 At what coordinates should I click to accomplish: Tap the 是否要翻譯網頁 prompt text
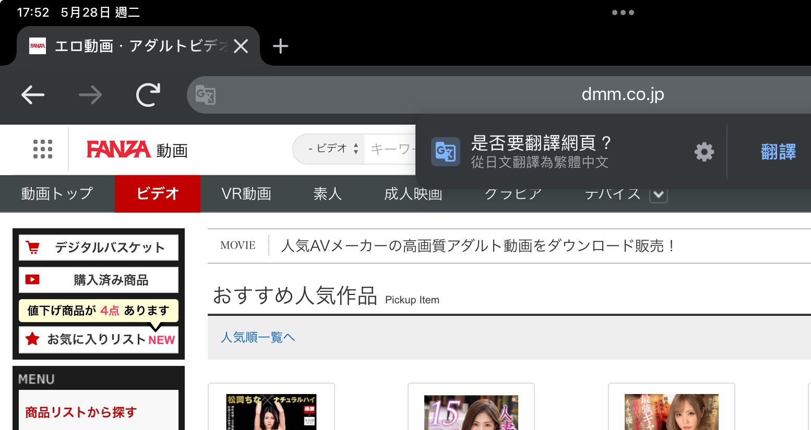pos(541,142)
